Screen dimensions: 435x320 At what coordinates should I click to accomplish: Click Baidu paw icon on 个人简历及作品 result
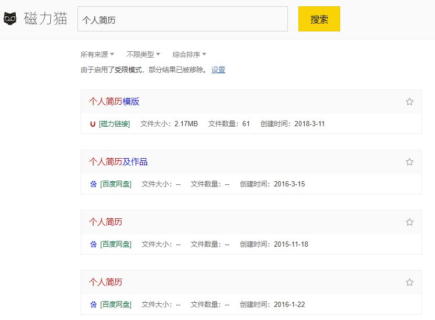tap(93, 184)
